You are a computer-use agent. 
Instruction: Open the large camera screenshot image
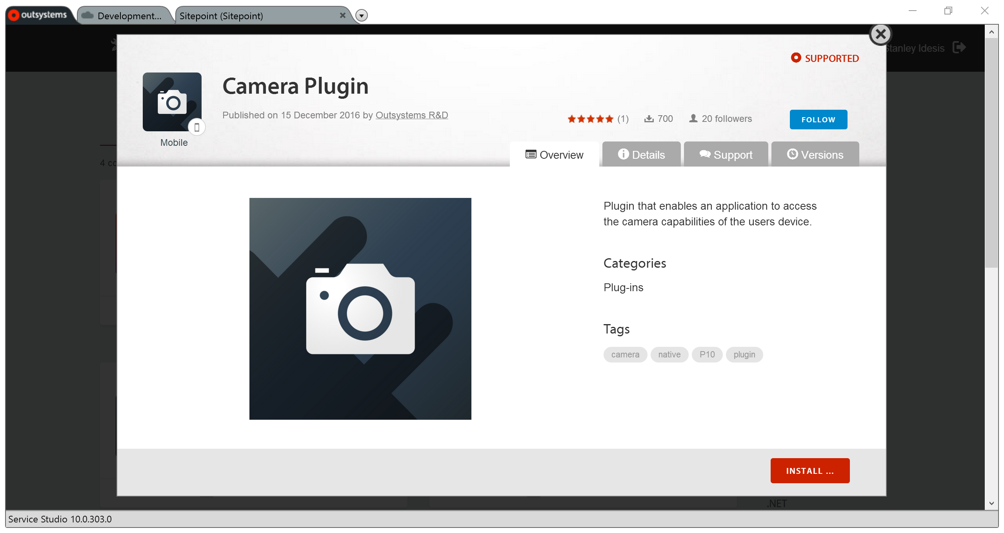pos(360,309)
